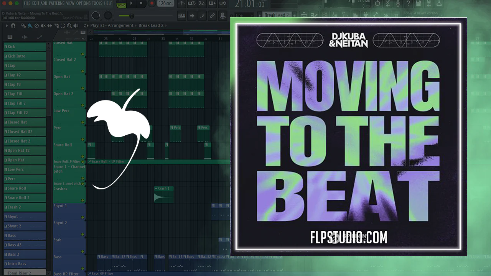Image resolution: width=491 pixels, height=276 pixels.
Task: Toggle mute dot on Shynt 1 track
Action: tap(82, 218)
